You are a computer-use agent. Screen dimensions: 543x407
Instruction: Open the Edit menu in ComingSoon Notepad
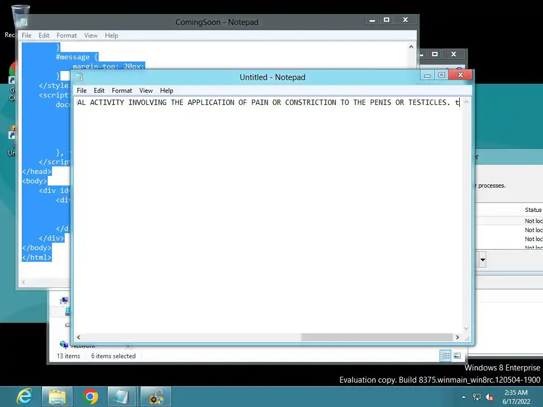44,36
